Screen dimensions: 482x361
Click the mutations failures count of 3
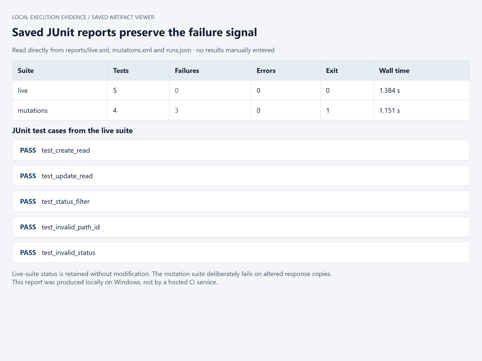click(177, 110)
